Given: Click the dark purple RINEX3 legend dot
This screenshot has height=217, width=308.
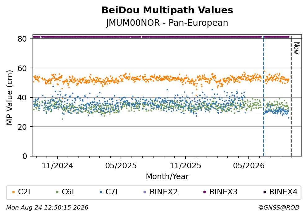Looking at the screenshot, I should (205, 192).
